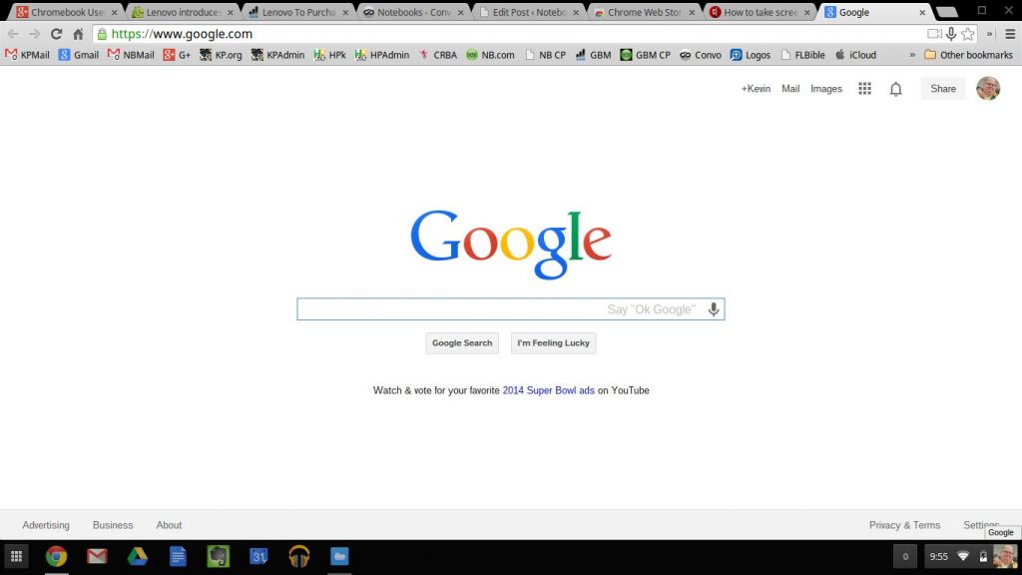Open the Chrome hamburger menu
The image size is (1022, 575).
(x=1010, y=34)
